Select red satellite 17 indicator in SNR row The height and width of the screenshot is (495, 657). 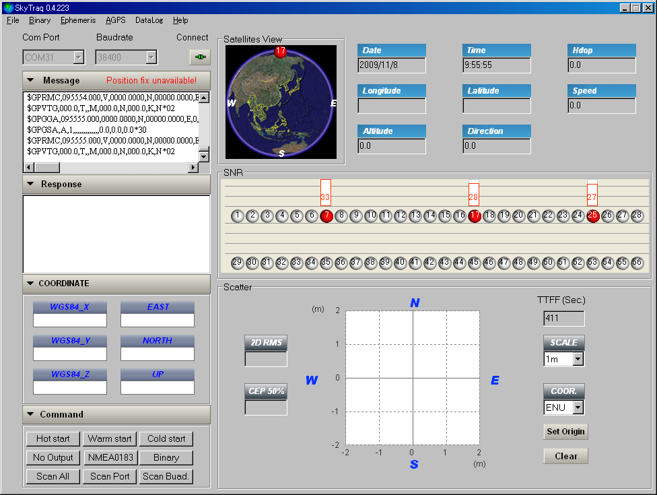click(475, 216)
